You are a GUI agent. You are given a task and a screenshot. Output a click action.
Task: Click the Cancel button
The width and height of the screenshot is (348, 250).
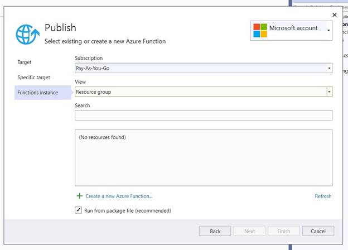click(x=318, y=231)
